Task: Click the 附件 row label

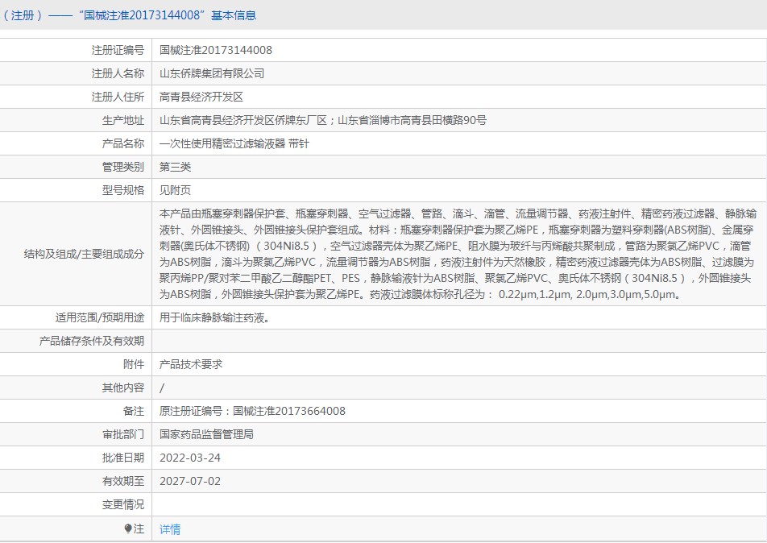Action: 134,364
